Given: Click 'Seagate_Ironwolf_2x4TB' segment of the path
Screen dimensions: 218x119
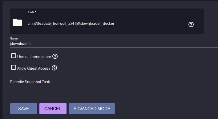Looking at the screenshot, I should pyautogui.click(x=58, y=24).
